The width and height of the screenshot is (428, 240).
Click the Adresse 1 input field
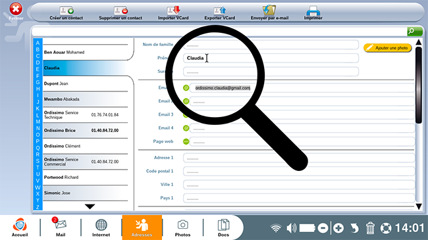[x=299, y=158]
